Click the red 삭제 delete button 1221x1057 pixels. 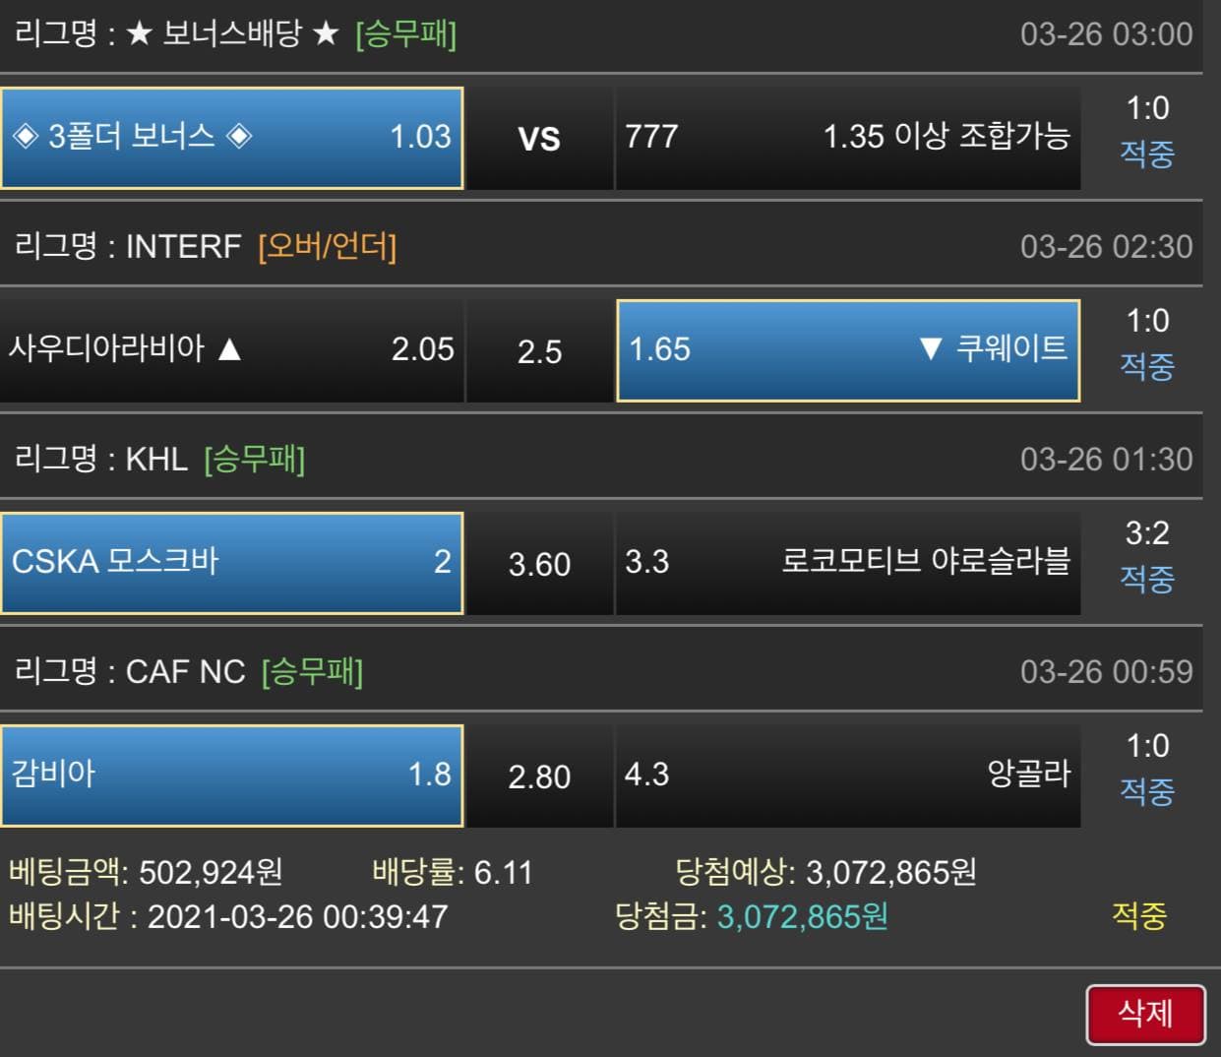point(1145,1014)
